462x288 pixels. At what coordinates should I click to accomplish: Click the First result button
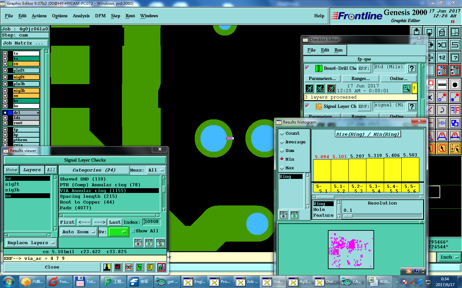67,222
